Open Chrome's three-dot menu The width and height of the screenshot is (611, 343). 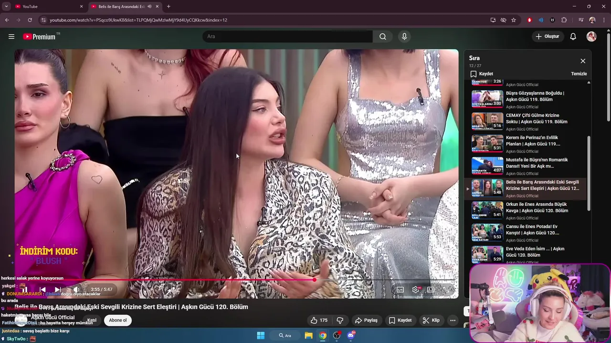coord(604,20)
